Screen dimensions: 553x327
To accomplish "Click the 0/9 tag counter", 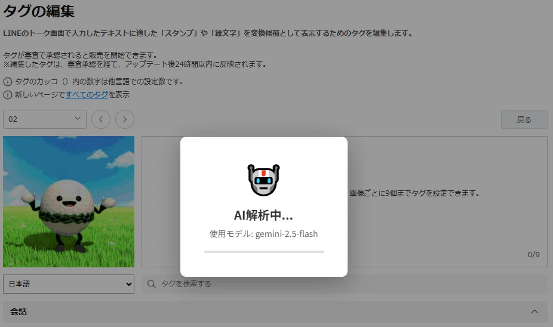I will pyautogui.click(x=534, y=254).
